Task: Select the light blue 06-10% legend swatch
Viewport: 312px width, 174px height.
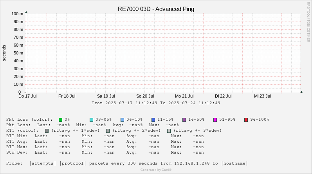Action: click(123, 120)
